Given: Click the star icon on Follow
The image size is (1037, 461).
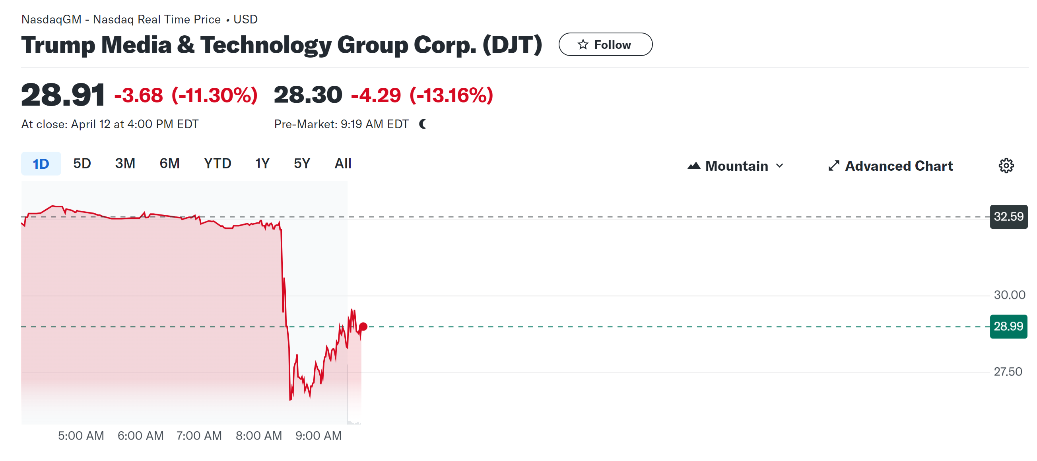Looking at the screenshot, I should point(583,44).
